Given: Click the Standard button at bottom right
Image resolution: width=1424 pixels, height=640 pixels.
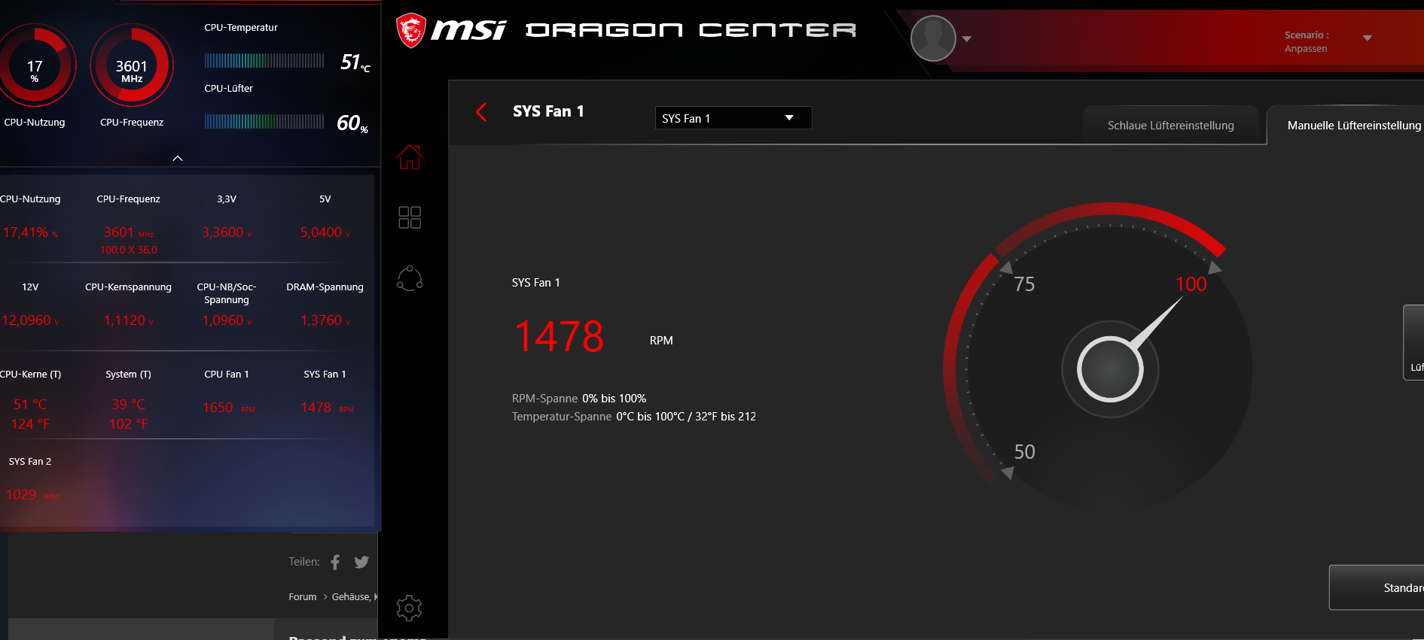Looking at the screenshot, I should tap(1377, 587).
